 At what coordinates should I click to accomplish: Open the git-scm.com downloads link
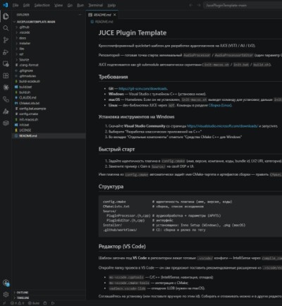(143, 89)
